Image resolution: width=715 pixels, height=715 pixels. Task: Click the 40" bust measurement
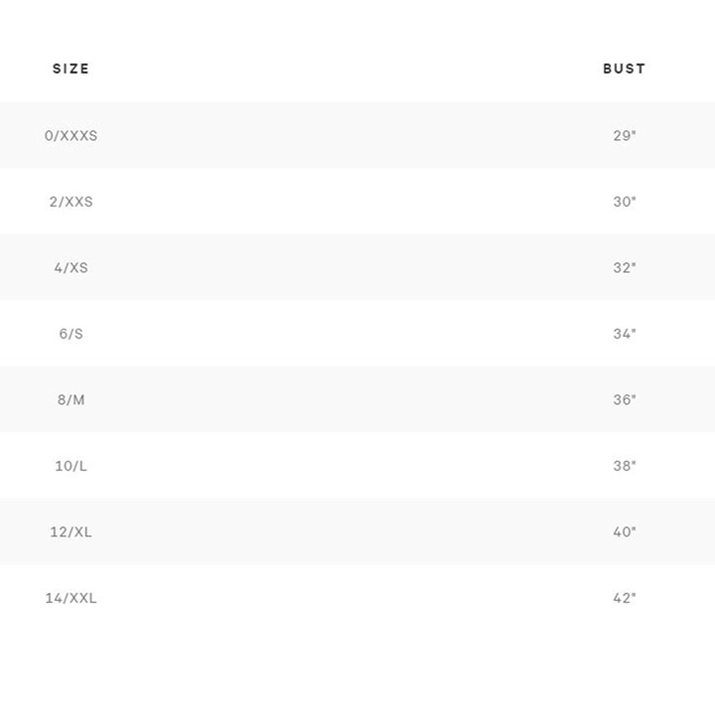(625, 532)
